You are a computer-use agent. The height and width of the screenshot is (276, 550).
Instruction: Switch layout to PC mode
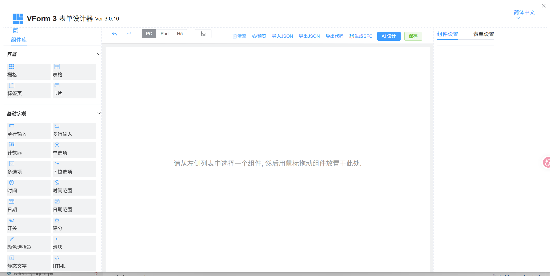tap(149, 34)
